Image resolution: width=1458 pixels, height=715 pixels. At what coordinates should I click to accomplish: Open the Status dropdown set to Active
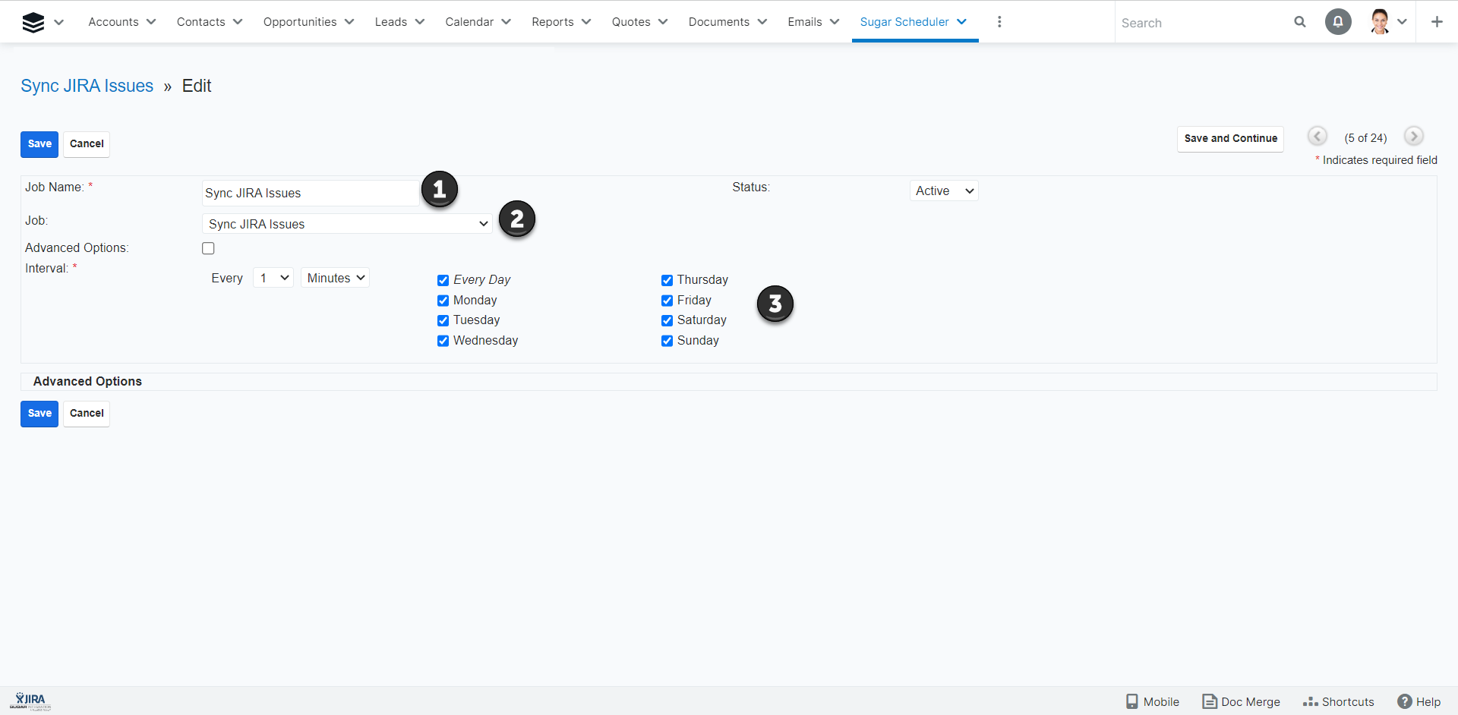point(943,191)
